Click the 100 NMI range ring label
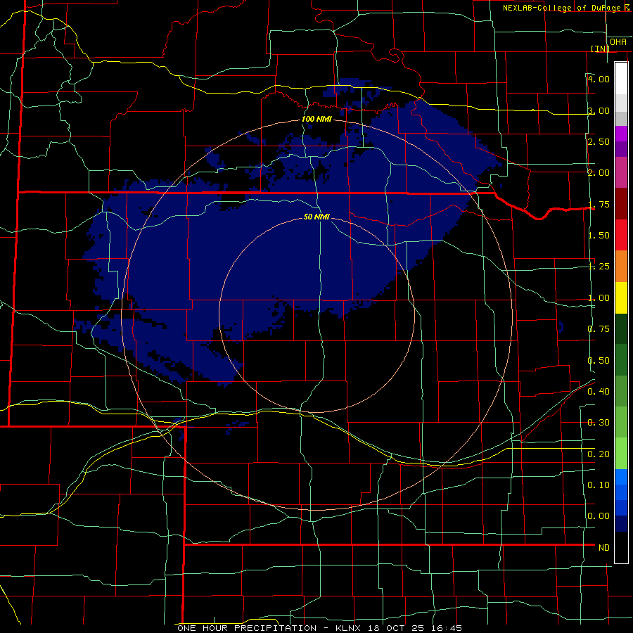Screen dimensions: 633x633 tap(316, 119)
